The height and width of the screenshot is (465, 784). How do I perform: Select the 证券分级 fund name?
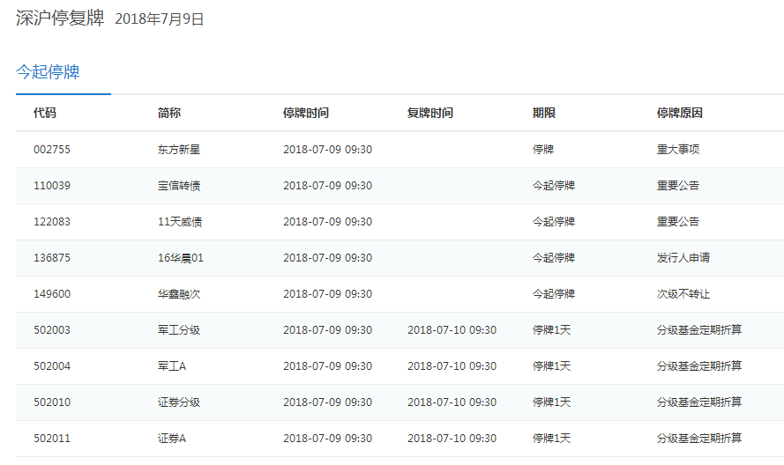[x=179, y=402]
